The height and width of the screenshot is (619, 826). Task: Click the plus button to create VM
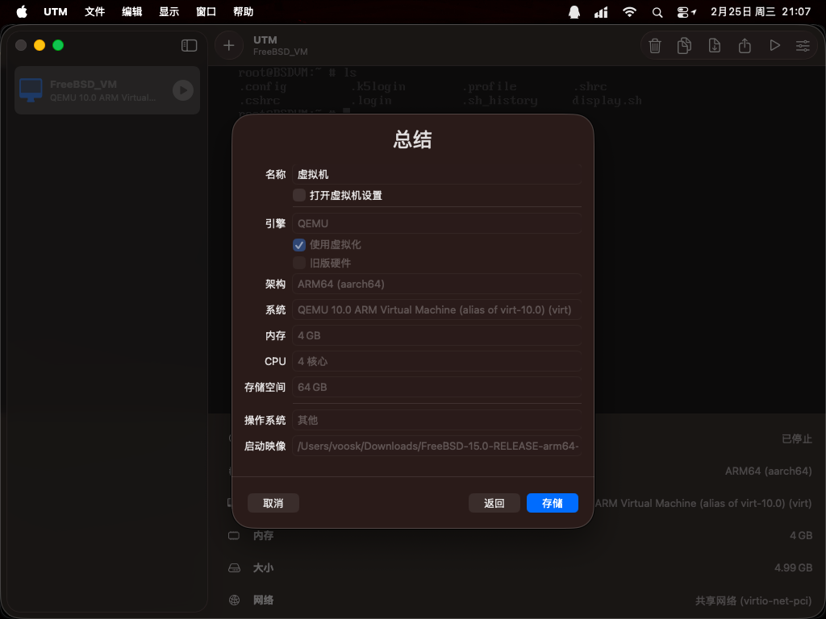click(x=228, y=46)
